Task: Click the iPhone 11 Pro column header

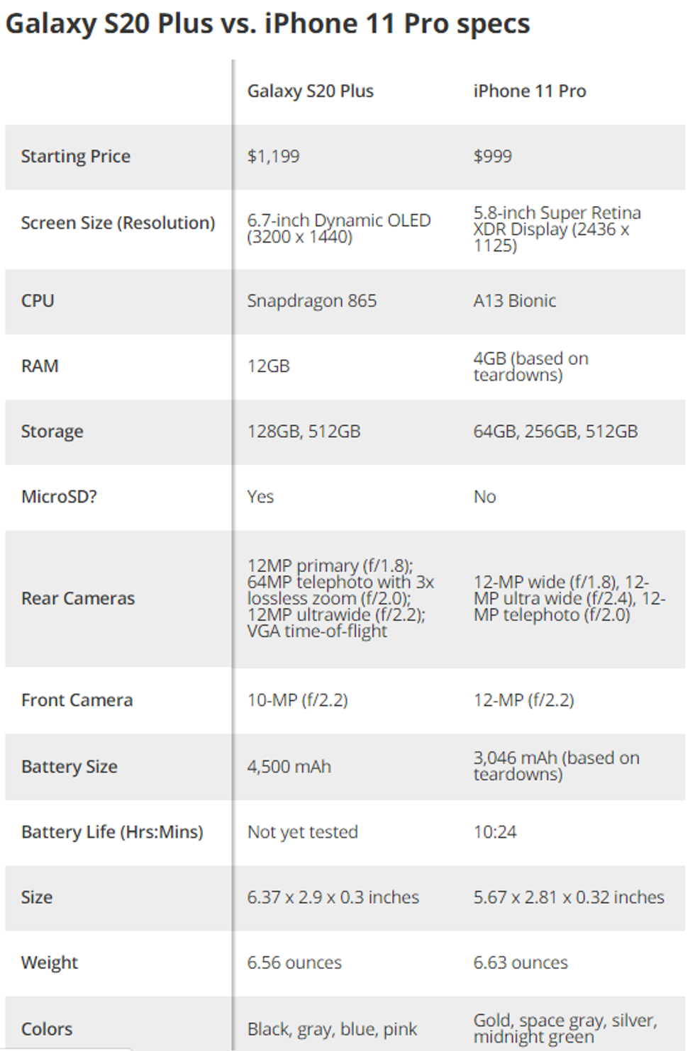Action: 530,91
